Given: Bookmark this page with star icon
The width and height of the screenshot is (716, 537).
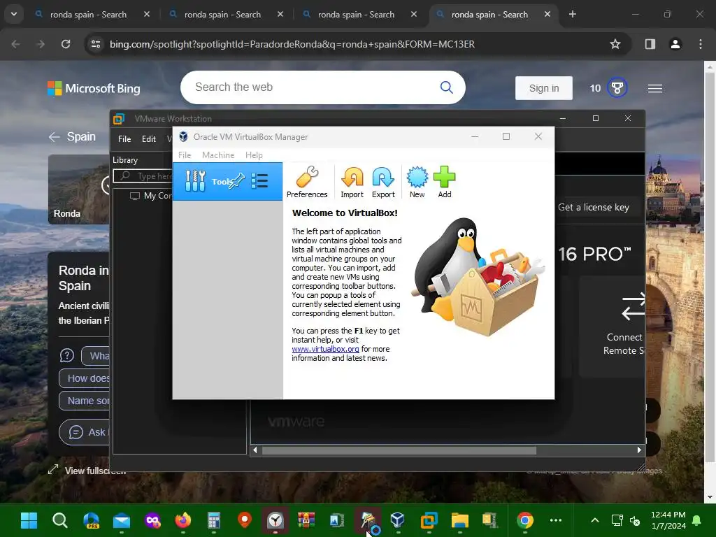Looking at the screenshot, I should [x=615, y=44].
